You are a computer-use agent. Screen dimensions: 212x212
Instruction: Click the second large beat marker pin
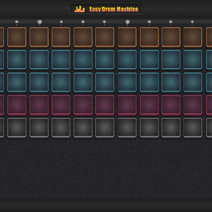[x=127, y=22]
